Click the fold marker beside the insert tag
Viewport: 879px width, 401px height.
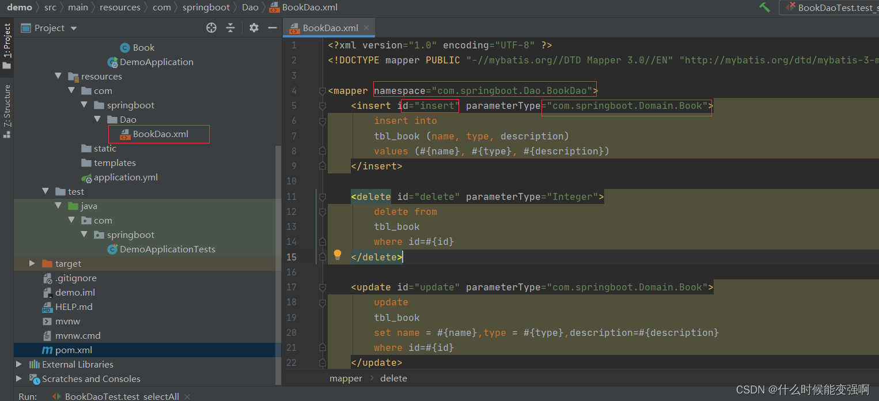(322, 105)
